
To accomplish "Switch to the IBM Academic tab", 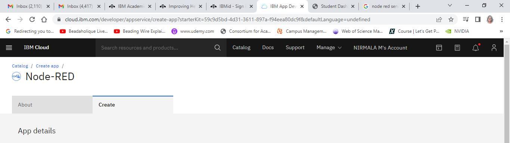I will (x=130, y=6).
